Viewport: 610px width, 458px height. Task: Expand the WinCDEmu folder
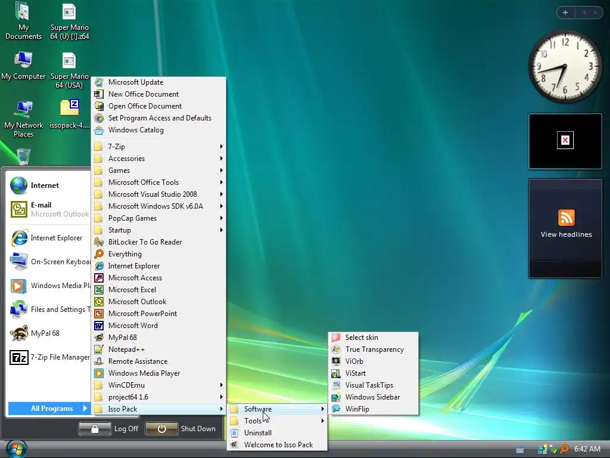(158, 385)
